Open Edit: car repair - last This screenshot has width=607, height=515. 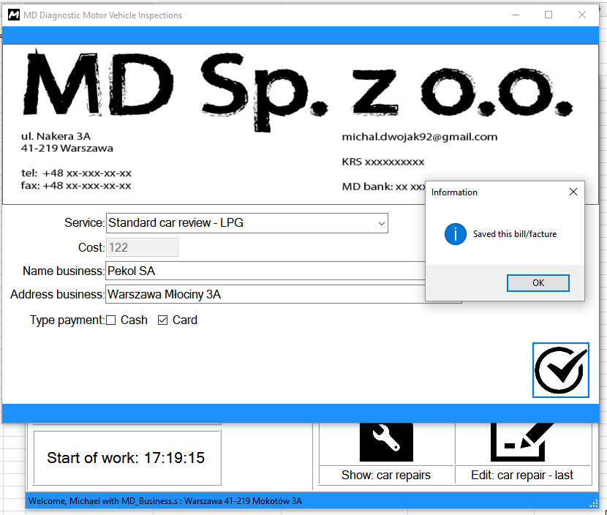coord(522,475)
